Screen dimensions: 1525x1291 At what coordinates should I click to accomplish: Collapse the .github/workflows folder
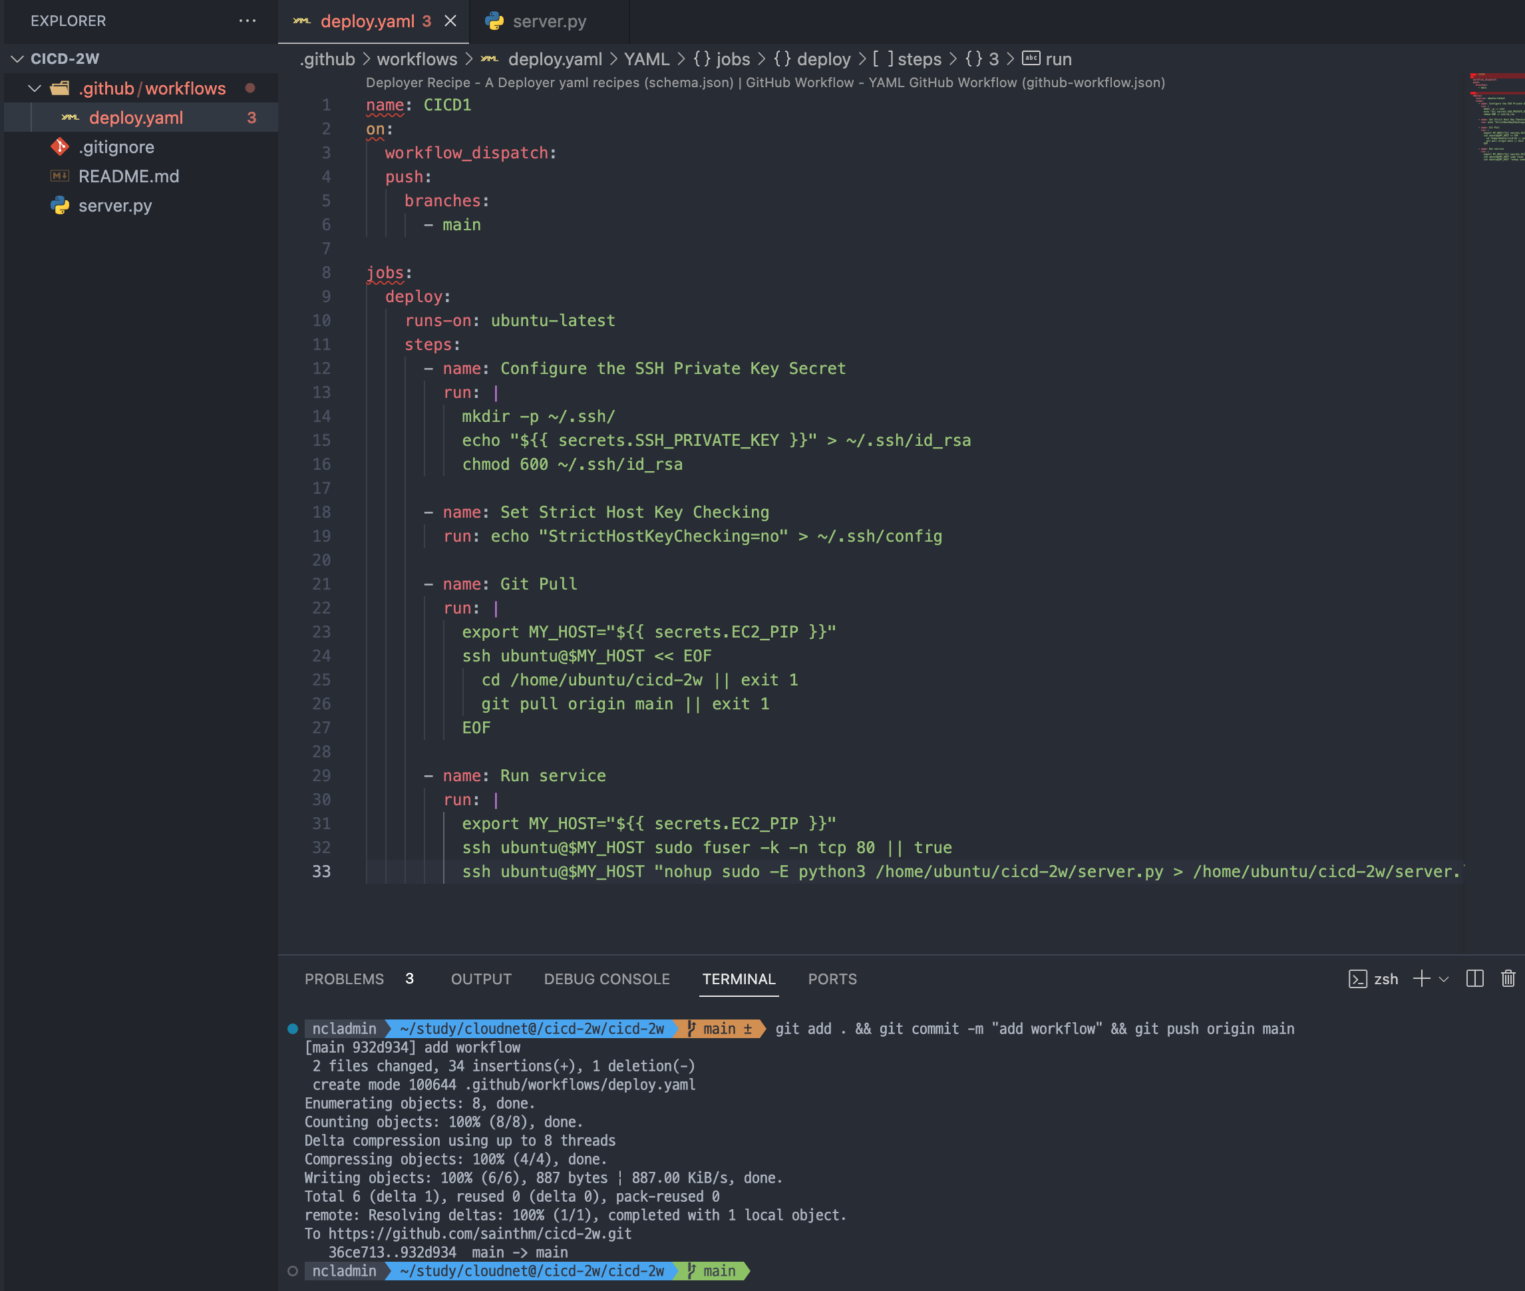(35, 89)
